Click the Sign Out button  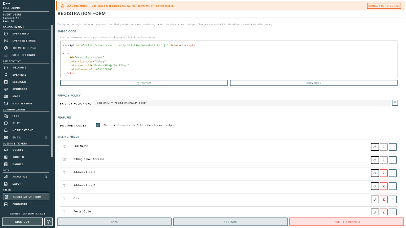(22, 222)
